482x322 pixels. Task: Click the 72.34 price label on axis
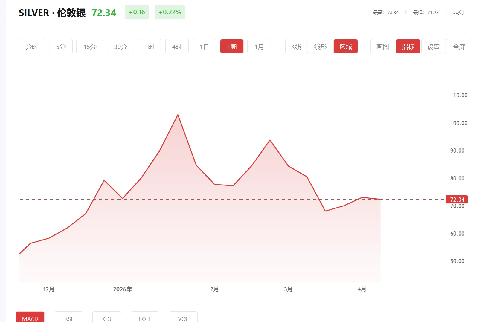456,199
